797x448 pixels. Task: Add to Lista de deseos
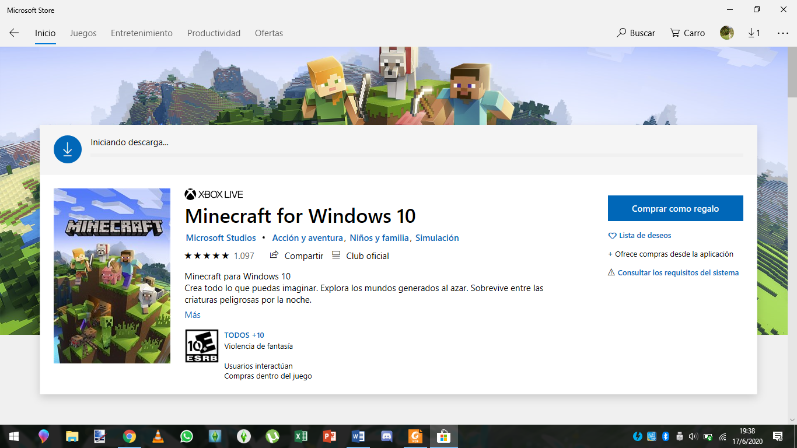click(639, 236)
